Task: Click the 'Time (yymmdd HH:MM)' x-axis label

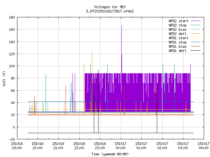Action: coord(110,154)
